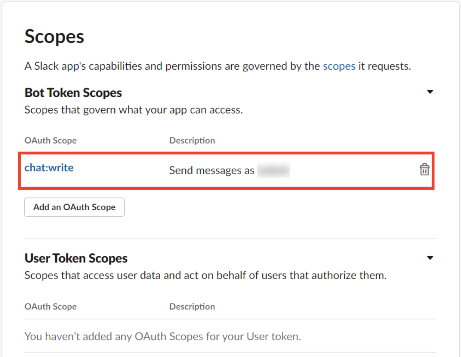
Task: Click OAuth Scope column header under Bot Token Scopes
Action: [x=50, y=141]
